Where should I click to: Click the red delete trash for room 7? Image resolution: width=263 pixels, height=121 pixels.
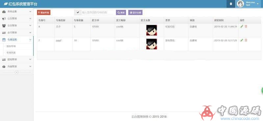(246, 40)
